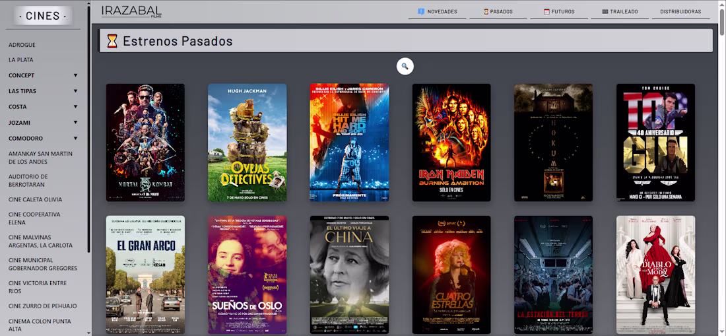Viewport: 726px width, 336px height.
Task: Click the CINES sidebar header badge
Action: pyautogui.click(x=43, y=16)
